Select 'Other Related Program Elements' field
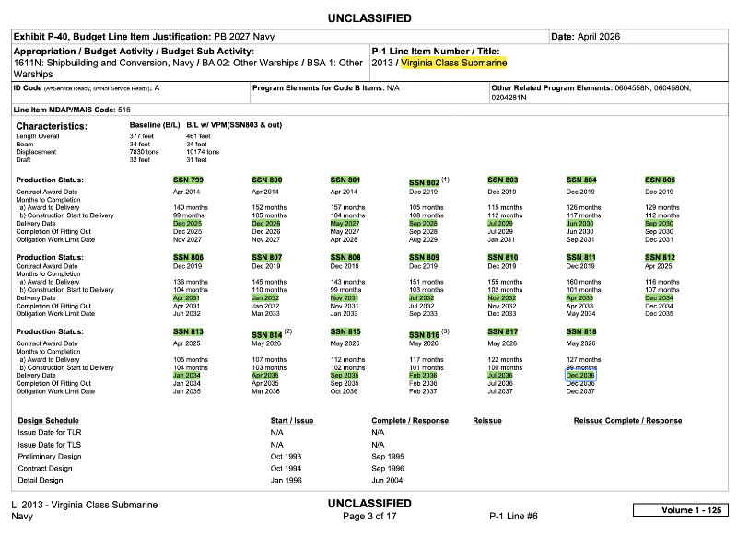The width and height of the screenshot is (737, 535). [x=608, y=92]
